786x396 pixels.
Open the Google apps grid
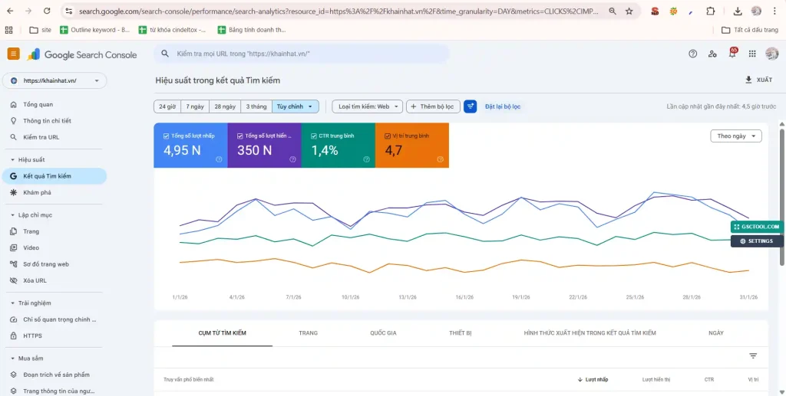click(x=752, y=54)
